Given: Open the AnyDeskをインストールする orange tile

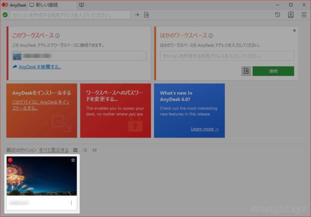Looking at the screenshot, I should click(42, 111).
